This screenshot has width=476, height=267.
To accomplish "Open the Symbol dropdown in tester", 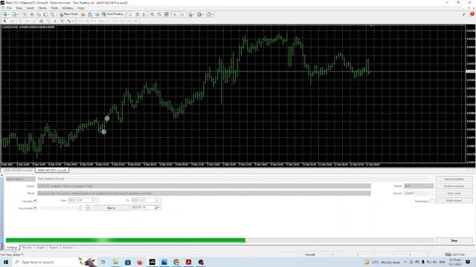I will tap(204, 186).
